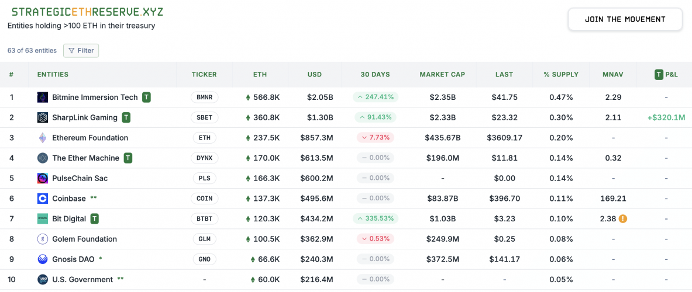
Task: Open the U.S. Government entity name
Action: point(82,280)
